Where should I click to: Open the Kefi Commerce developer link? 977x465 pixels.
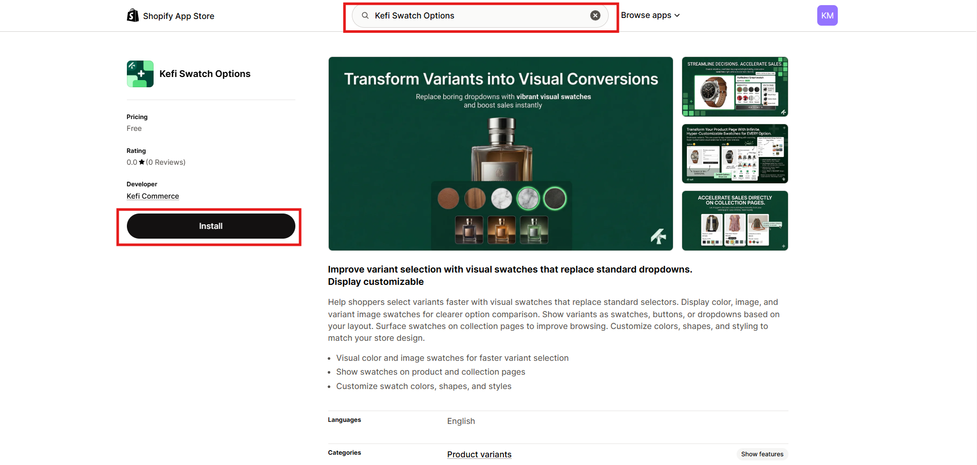pos(153,196)
